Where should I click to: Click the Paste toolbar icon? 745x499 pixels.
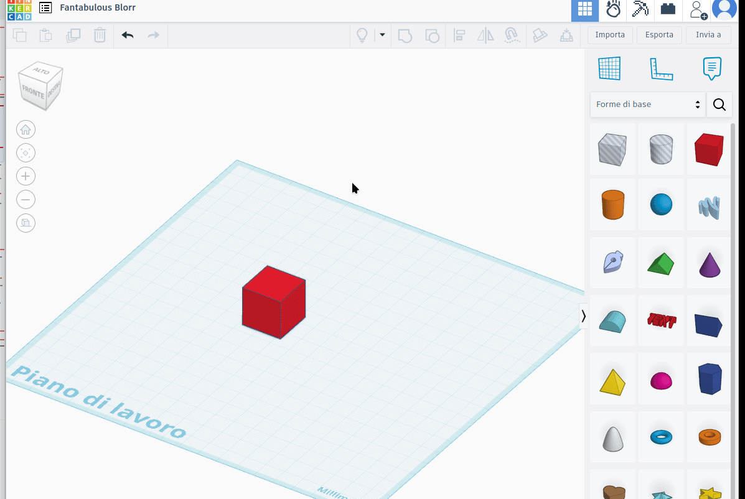pos(45,35)
